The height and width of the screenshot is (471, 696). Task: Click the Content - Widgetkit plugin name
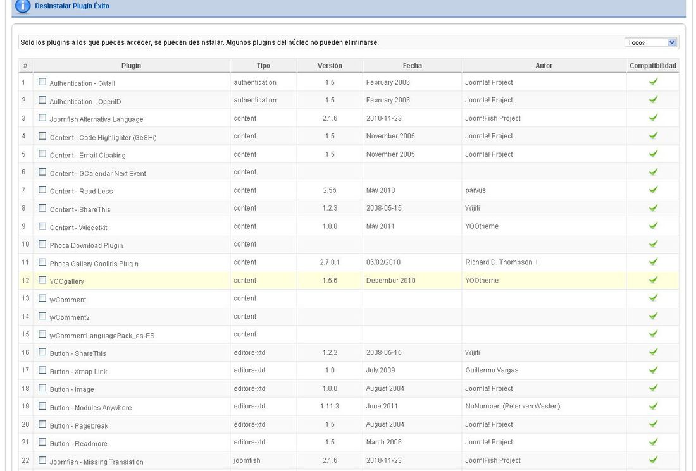coord(78,228)
